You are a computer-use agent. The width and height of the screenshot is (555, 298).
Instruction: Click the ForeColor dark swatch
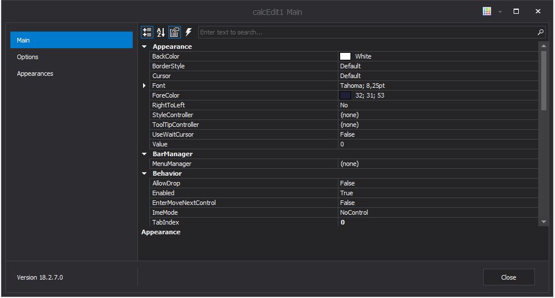click(x=345, y=95)
